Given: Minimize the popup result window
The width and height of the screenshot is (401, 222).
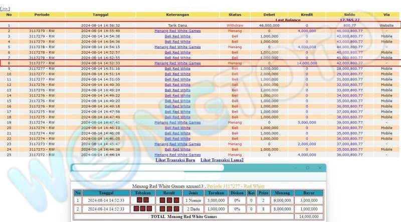Looking at the screenshot, I should pyautogui.click(x=295, y=168).
